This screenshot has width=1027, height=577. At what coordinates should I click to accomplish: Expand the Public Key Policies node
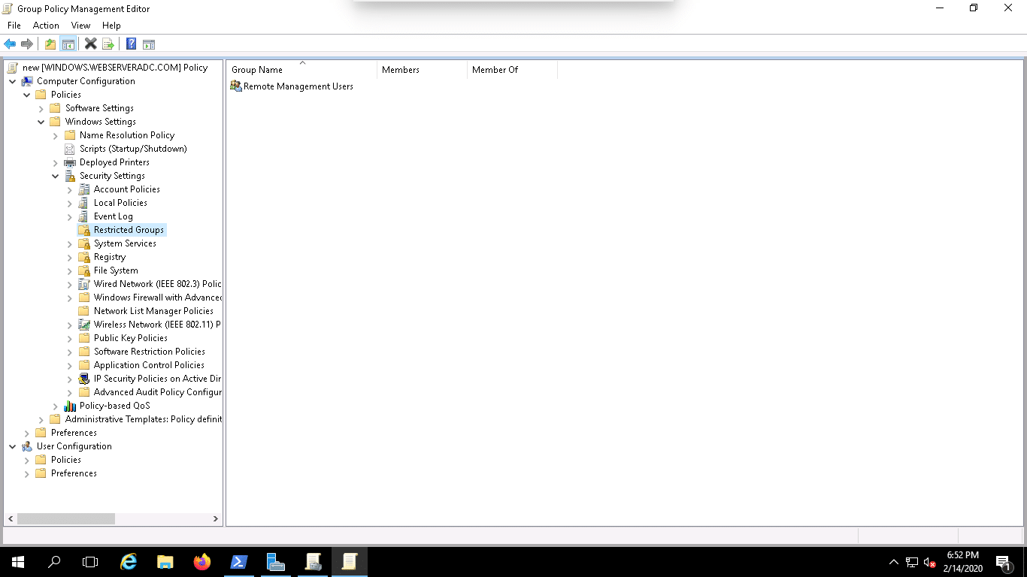(x=70, y=338)
